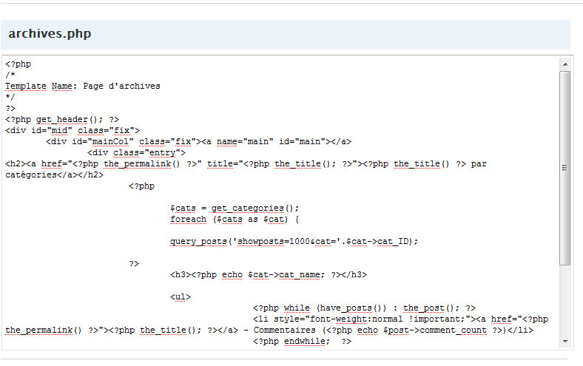
Task: Click the 'catégories</a></h2>' line
Action: 55,175
